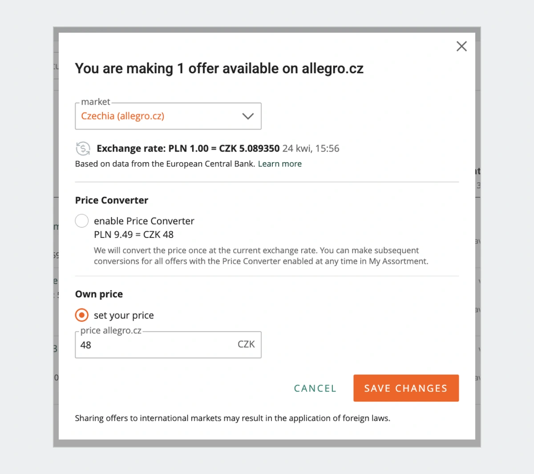Click the 'set your price' label text
534x474 pixels.
124,315
